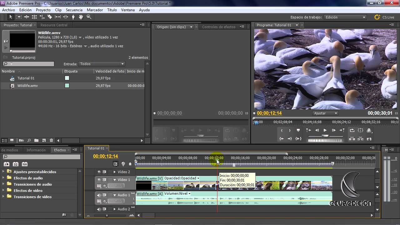Open the Espacio de trabajo Edición dropdown
The image size is (400, 225).
click(345, 17)
